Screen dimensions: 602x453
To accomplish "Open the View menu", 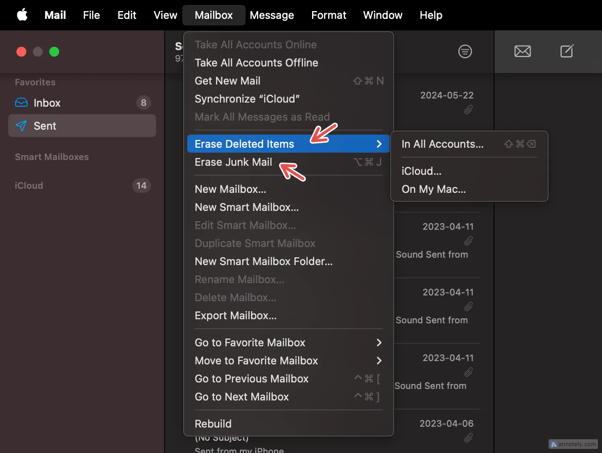I will point(165,15).
